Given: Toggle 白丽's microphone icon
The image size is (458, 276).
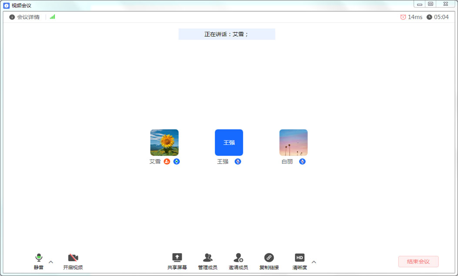Looking at the screenshot, I should [302, 161].
